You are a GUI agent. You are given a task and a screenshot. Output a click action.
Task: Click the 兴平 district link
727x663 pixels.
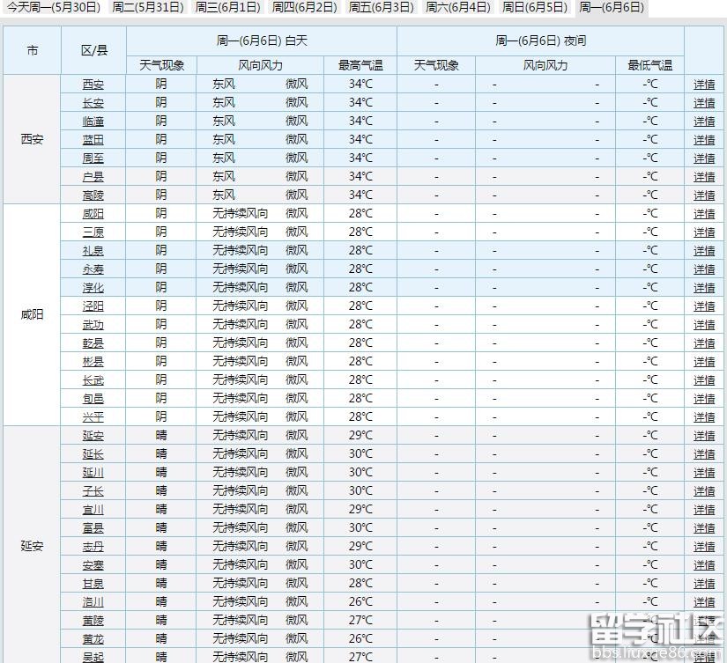click(x=93, y=417)
